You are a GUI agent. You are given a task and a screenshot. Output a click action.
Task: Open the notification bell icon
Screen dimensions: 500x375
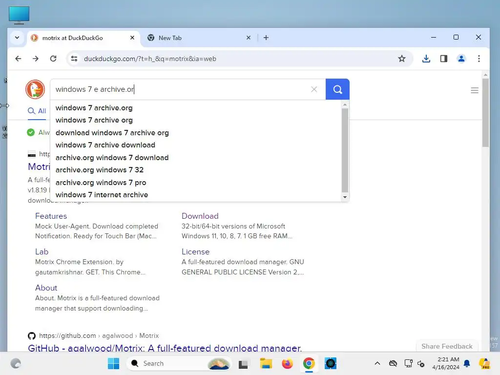pos(467,363)
